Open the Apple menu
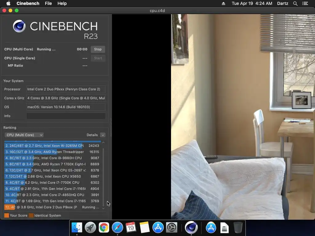The width and height of the screenshot is (315, 236). pyautogui.click(x=8, y=3)
